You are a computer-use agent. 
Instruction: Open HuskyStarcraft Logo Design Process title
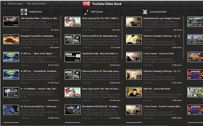pyautogui.click(x=162, y=18)
